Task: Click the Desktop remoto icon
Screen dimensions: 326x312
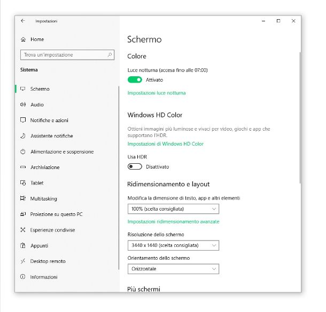Action: (x=23, y=261)
